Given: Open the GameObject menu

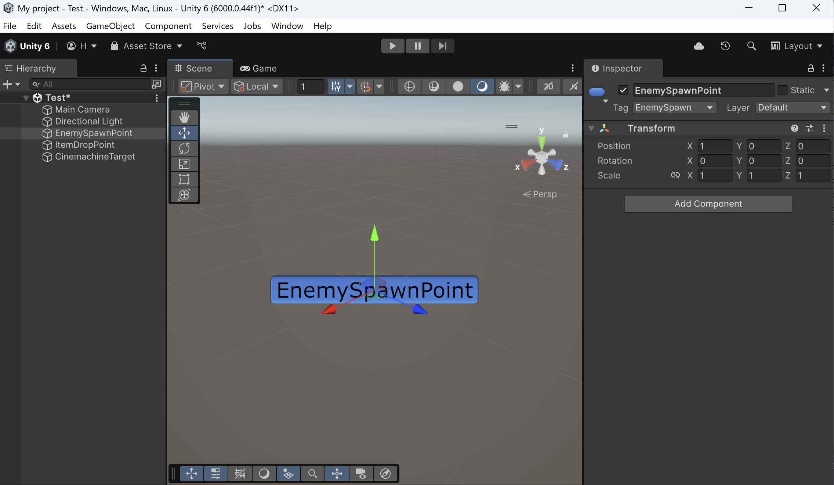Looking at the screenshot, I should (x=110, y=26).
